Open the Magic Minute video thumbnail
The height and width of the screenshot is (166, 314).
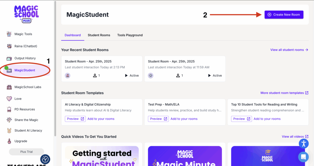185,156
